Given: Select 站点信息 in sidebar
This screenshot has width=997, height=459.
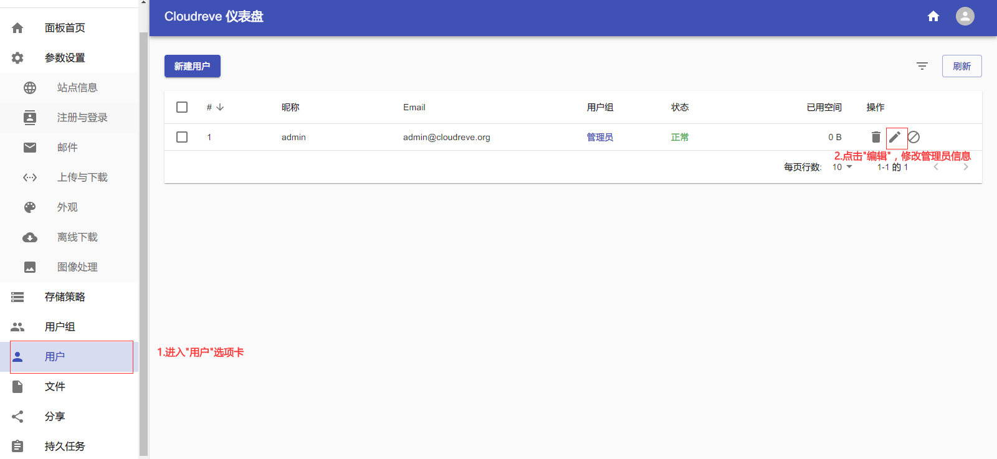Looking at the screenshot, I should point(77,88).
